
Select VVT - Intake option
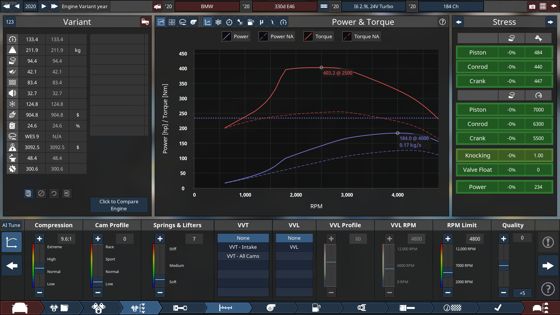[243, 247]
